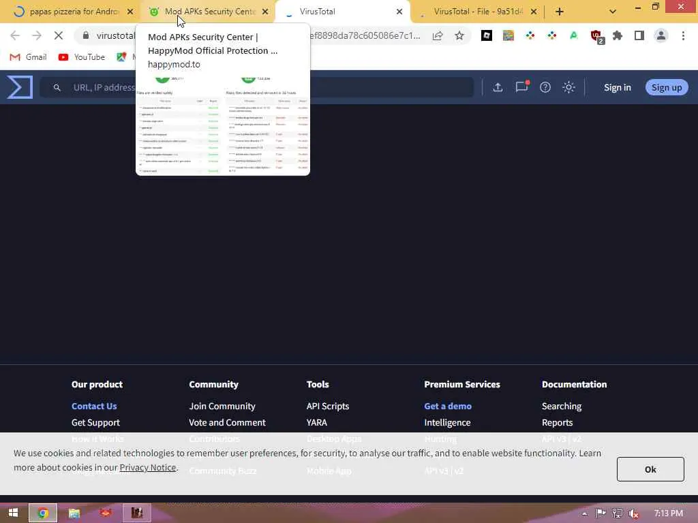Click the VirusTotal upload file icon
The width and height of the screenshot is (698, 523).
point(498,87)
